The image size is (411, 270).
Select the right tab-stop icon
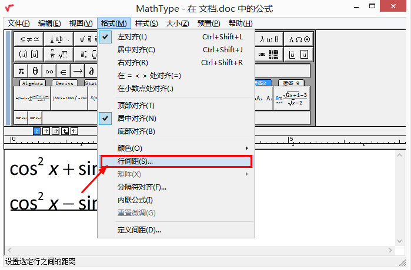[x=55, y=131]
